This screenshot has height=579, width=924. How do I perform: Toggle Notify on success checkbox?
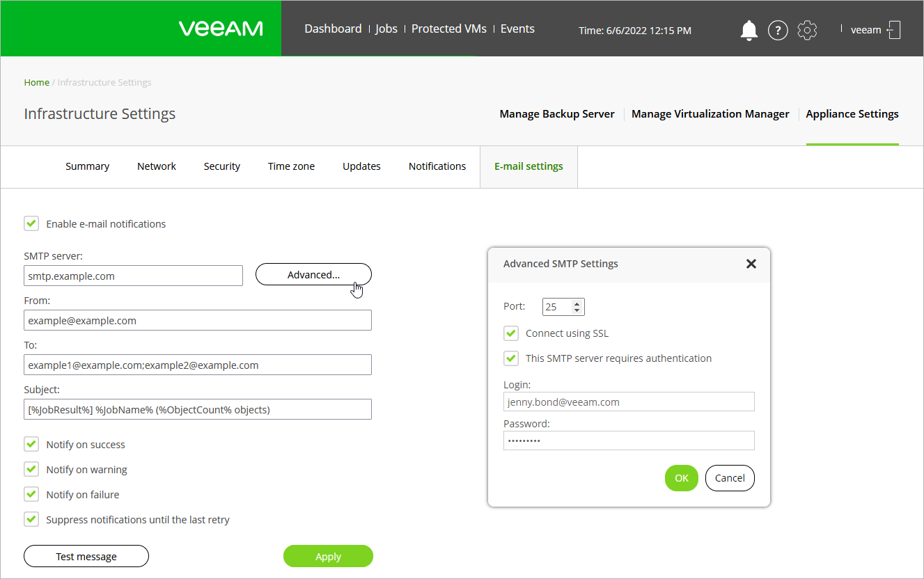coord(31,444)
